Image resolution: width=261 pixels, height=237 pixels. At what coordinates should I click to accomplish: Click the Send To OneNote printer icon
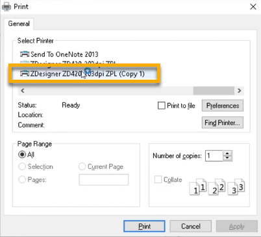[x=25, y=54]
